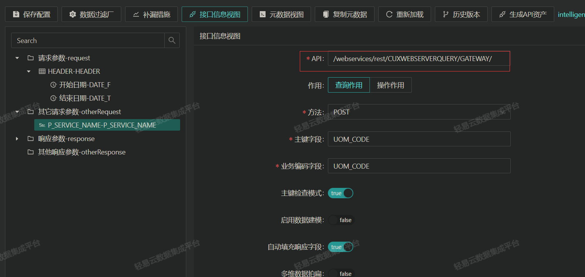The width and height of the screenshot is (585, 277).
Task: Click the plug icon in 生成API资产
Action: click(502, 14)
